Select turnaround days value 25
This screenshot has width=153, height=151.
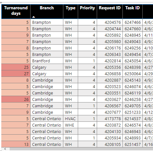[x=16, y=67]
